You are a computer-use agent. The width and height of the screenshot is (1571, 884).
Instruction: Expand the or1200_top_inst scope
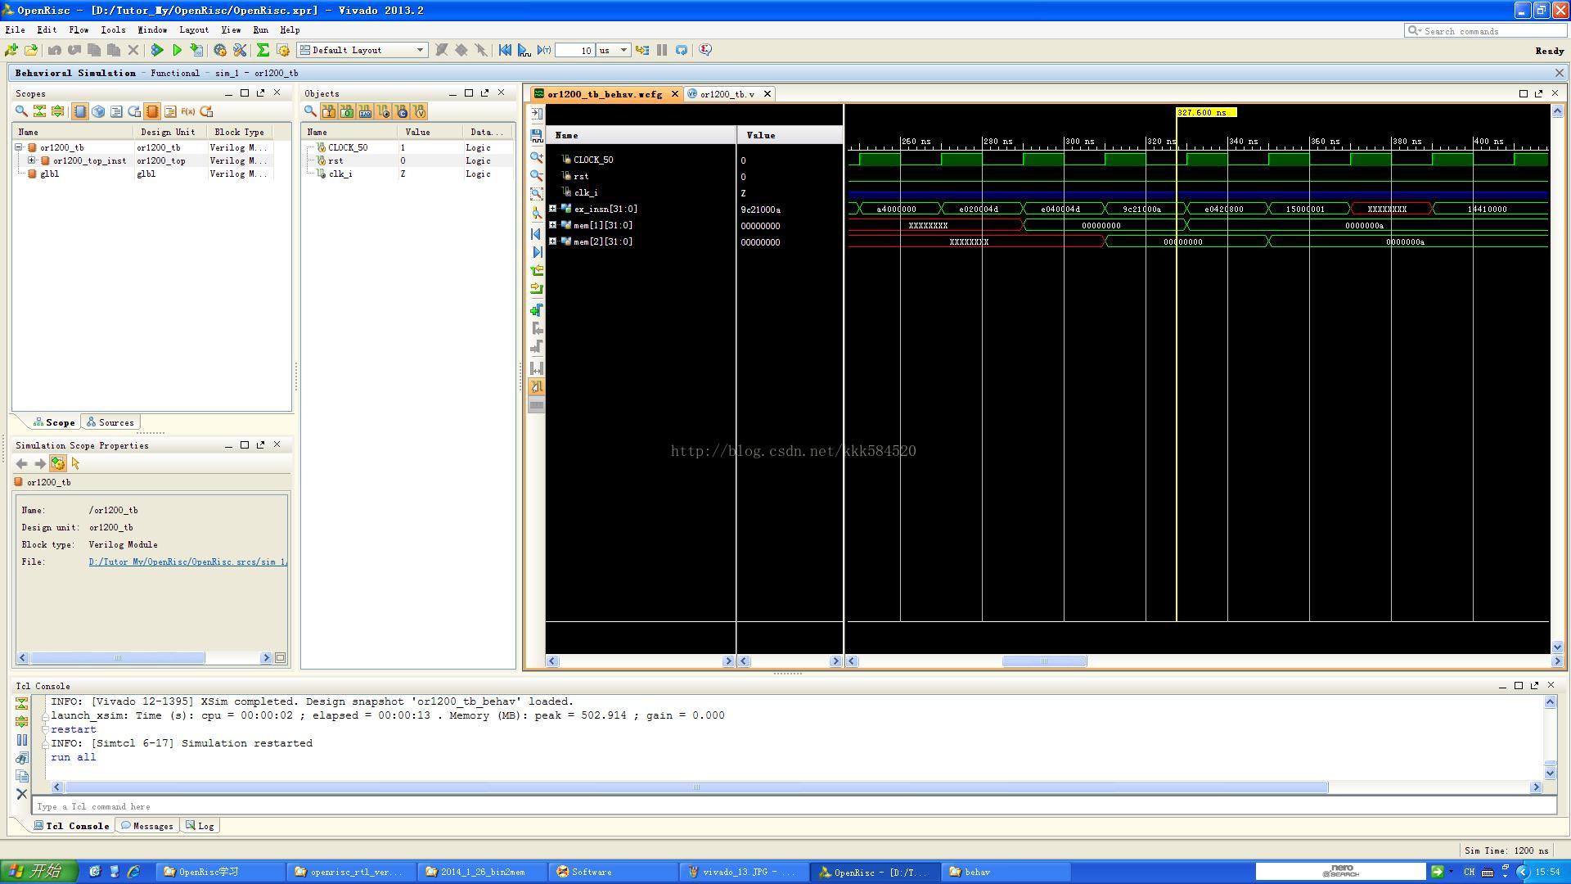(32, 160)
